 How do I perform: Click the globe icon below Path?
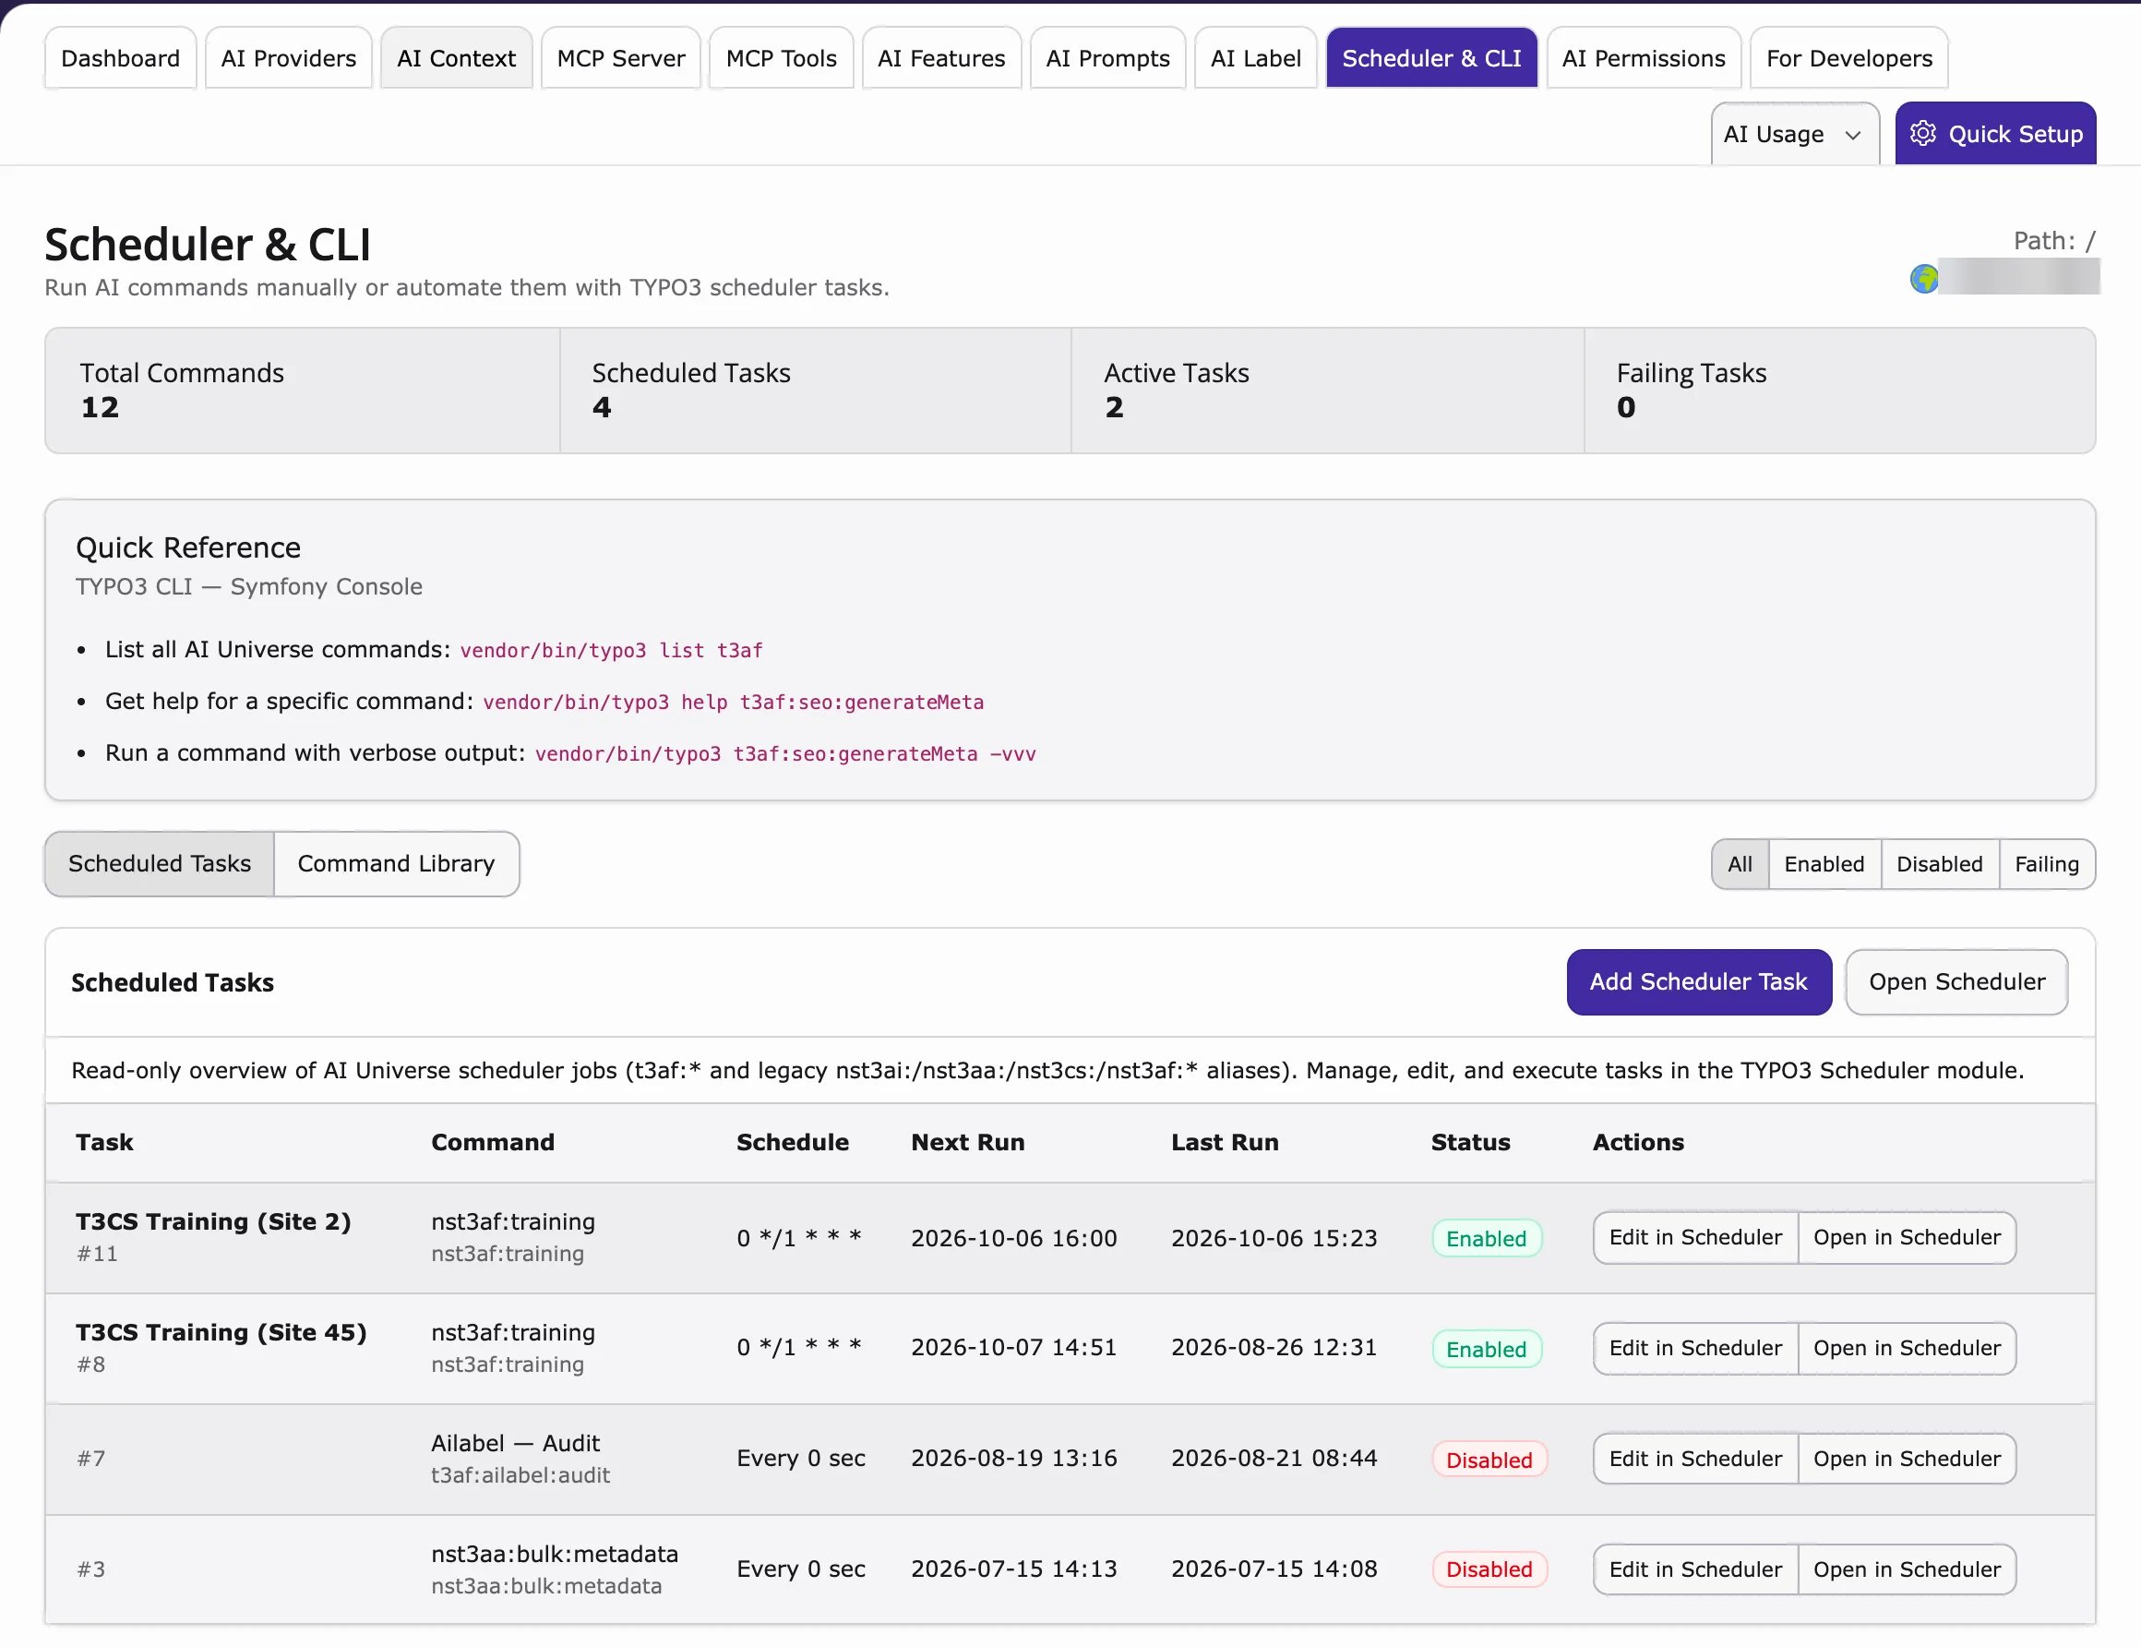[x=1923, y=279]
